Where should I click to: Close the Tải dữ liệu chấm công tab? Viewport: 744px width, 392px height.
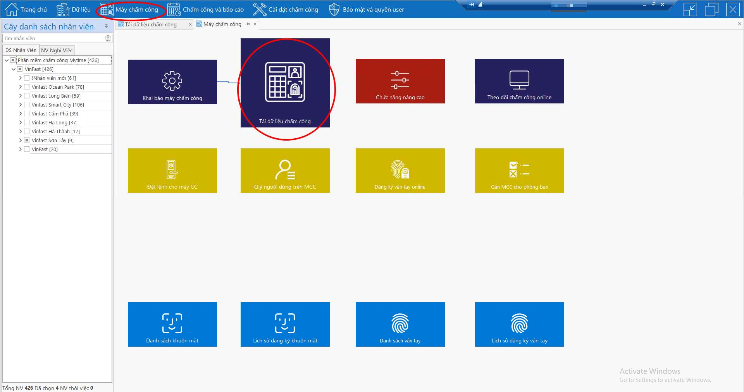click(x=190, y=24)
